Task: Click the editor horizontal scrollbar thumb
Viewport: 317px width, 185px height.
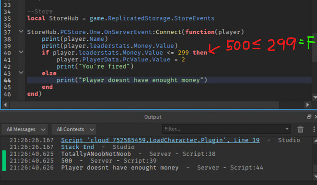Action: 144,105
